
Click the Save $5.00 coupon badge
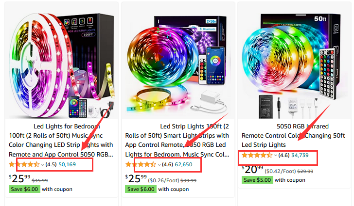coord(257,180)
